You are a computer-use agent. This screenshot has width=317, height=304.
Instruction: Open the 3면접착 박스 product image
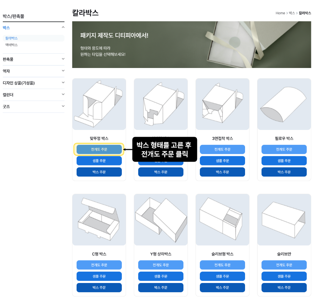[222, 104]
